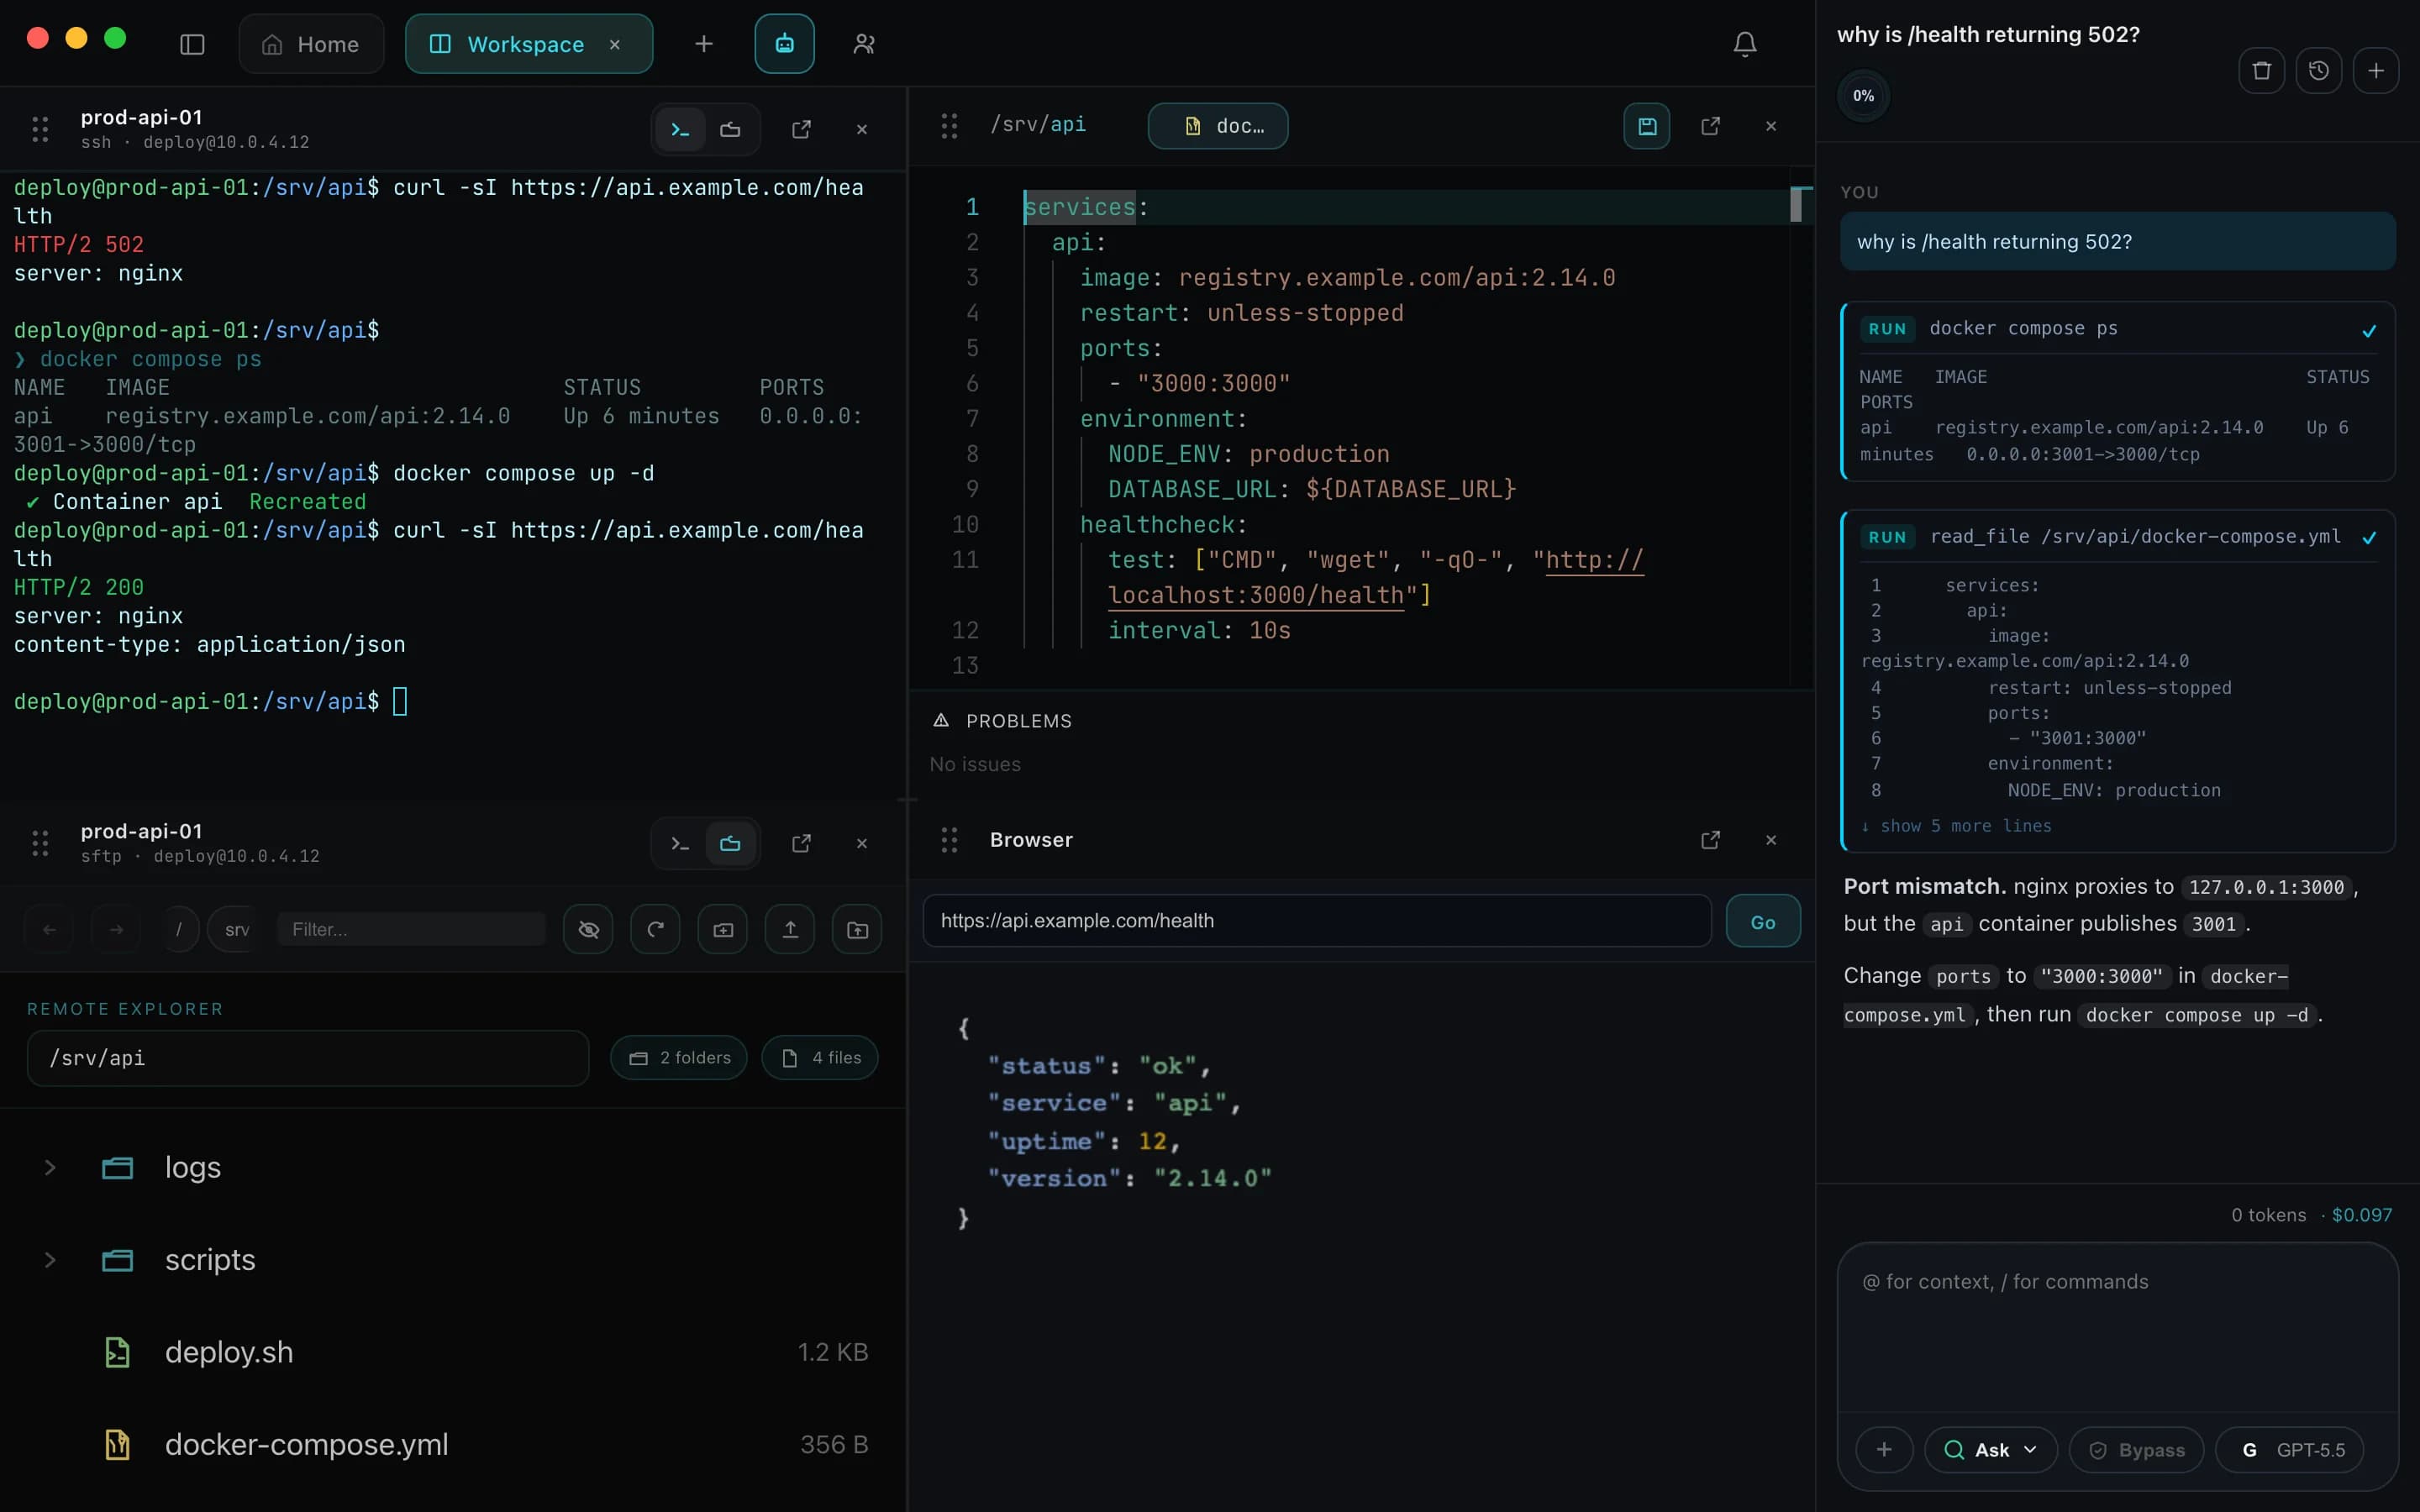Open the team members icon
2420x1512 pixels.
(x=864, y=44)
